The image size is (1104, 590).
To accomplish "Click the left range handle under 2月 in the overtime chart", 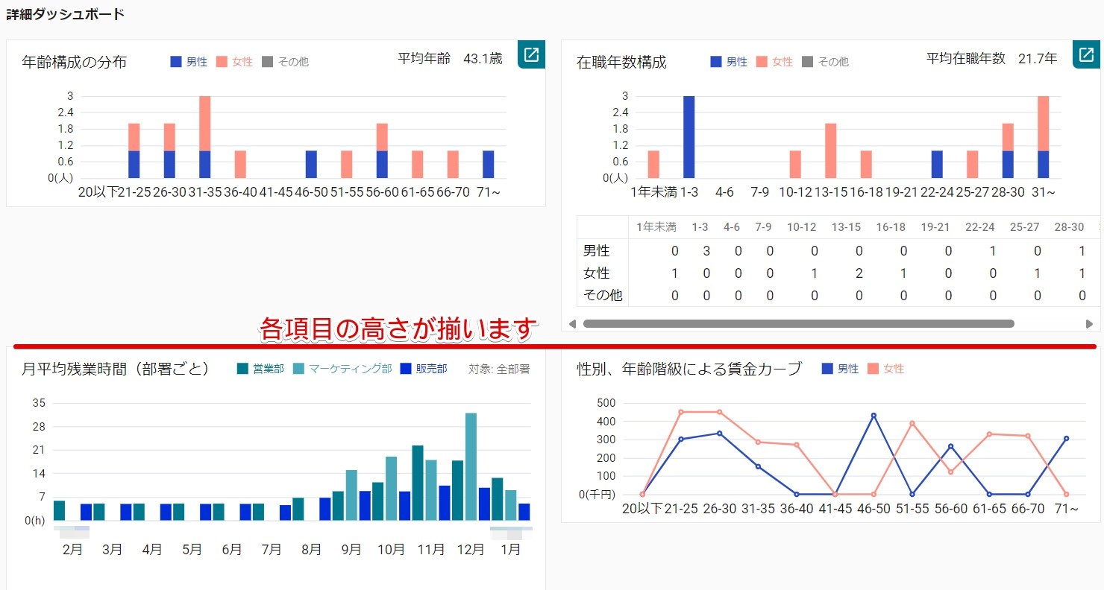I will coord(72,532).
